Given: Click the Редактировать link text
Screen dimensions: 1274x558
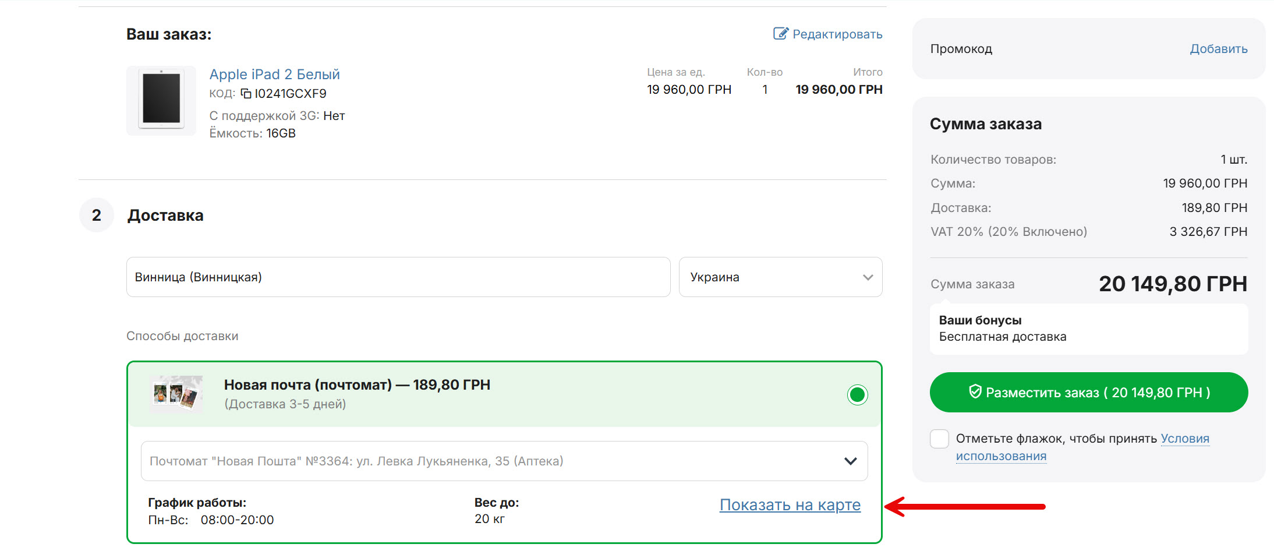Looking at the screenshot, I should (x=837, y=34).
